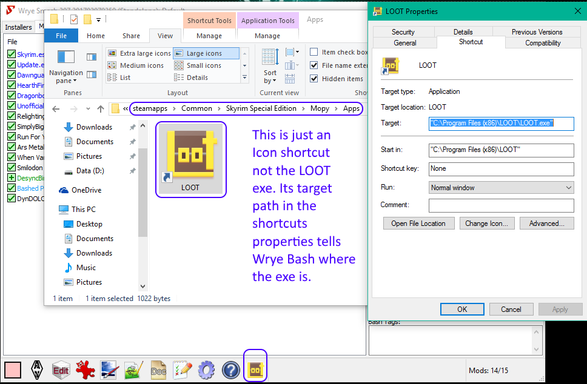Open help via blue question mark icon

pyautogui.click(x=231, y=369)
